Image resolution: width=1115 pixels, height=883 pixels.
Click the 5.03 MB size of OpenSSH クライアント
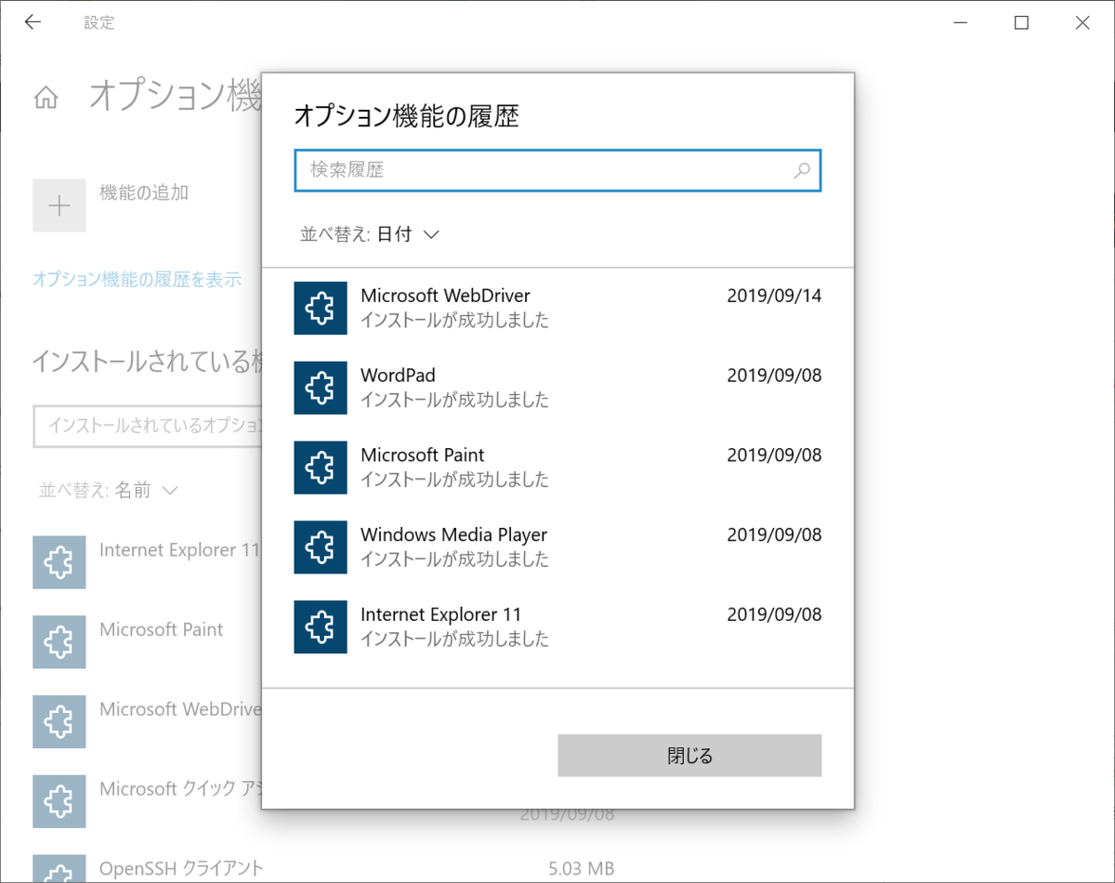coord(581,869)
